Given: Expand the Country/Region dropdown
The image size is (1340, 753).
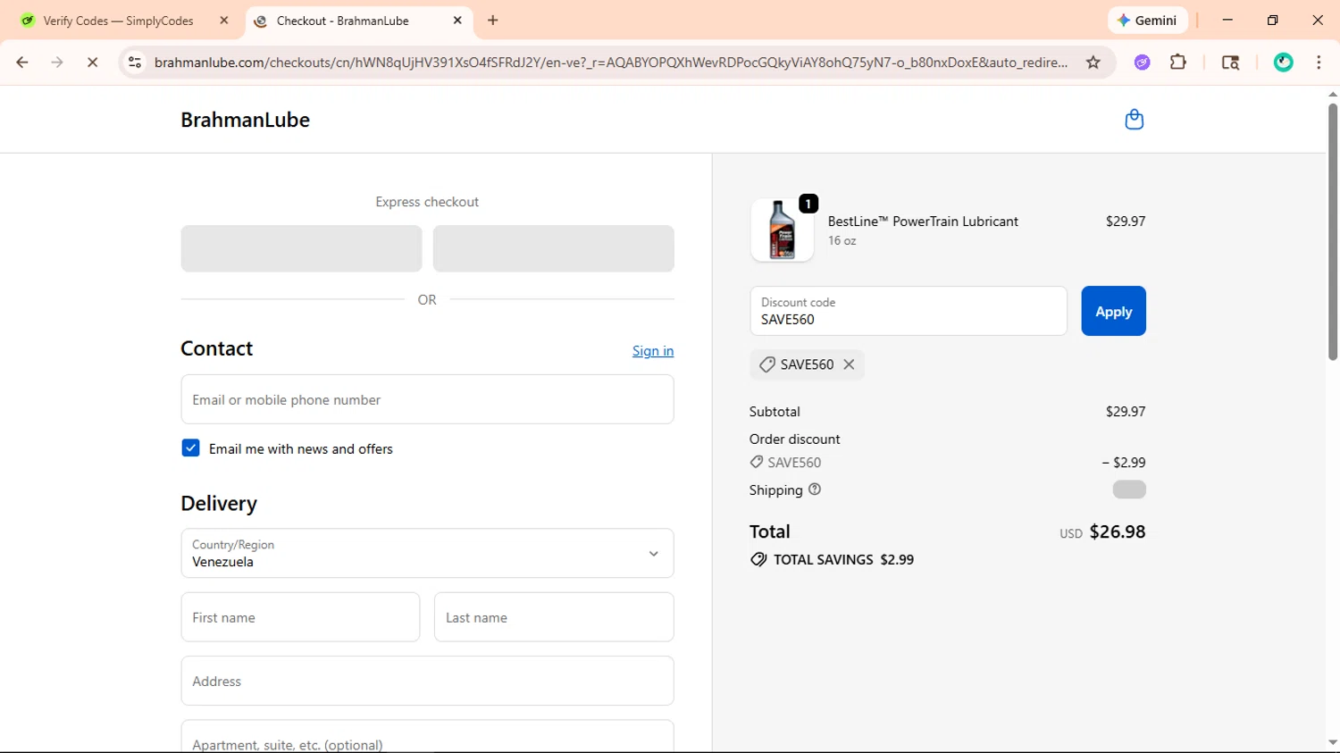Looking at the screenshot, I should tap(427, 553).
